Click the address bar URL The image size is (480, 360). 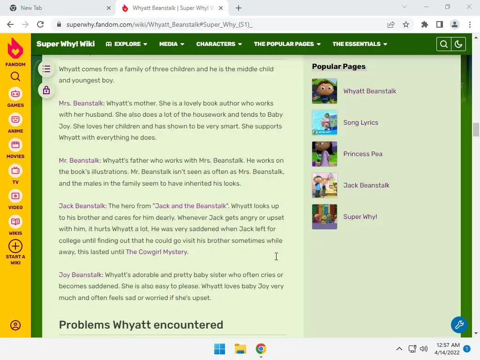tap(159, 24)
